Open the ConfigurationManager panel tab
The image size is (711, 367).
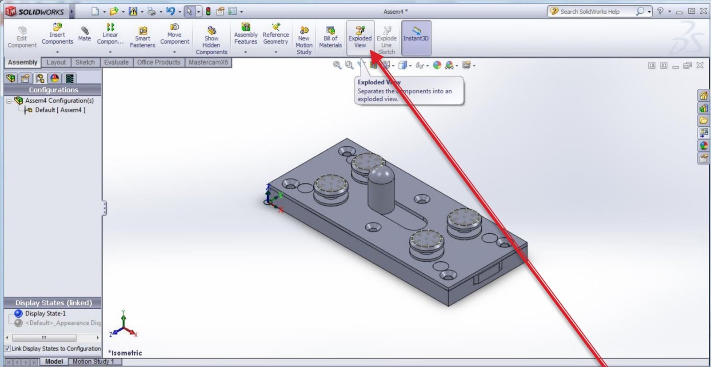pyautogui.click(x=40, y=79)
